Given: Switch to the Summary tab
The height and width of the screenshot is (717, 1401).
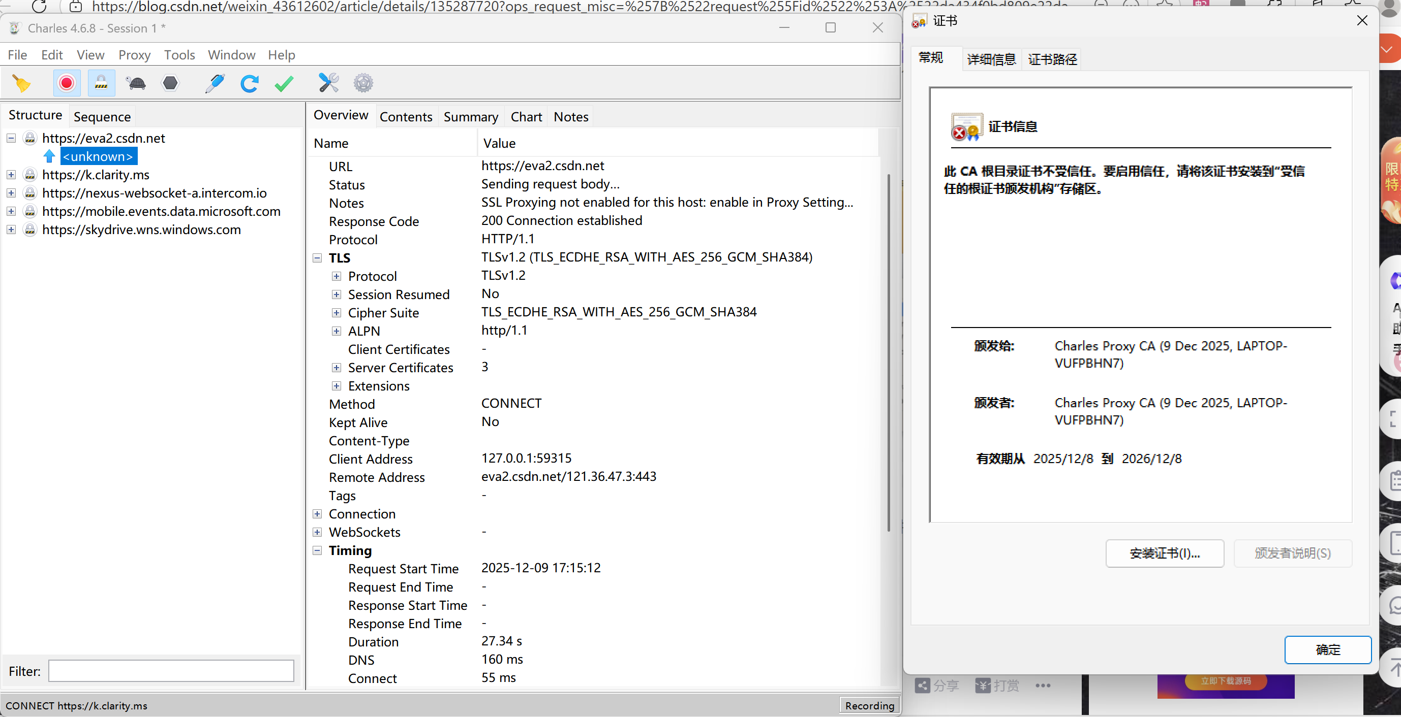Looking at the screenshot, I should [471, 117].
